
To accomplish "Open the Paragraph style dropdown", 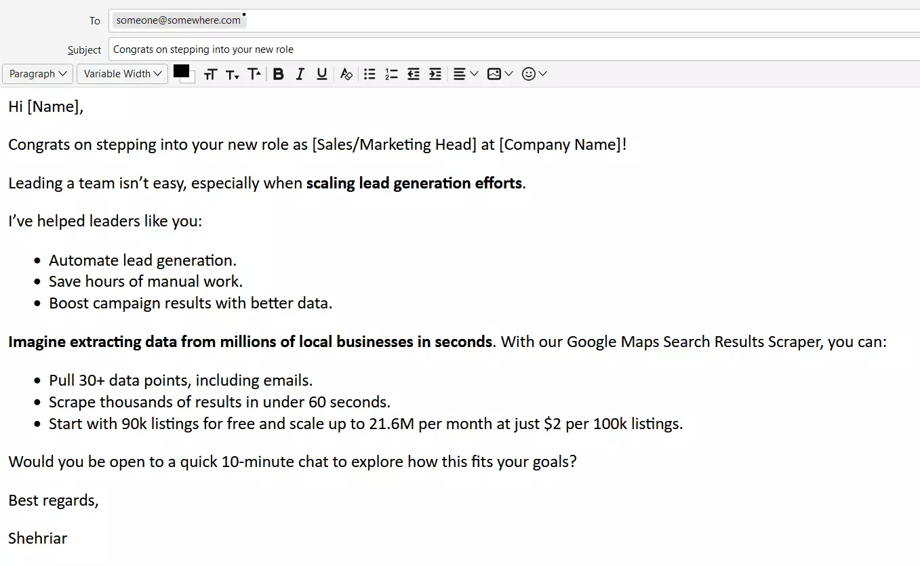I will click(x=37, y=74).
